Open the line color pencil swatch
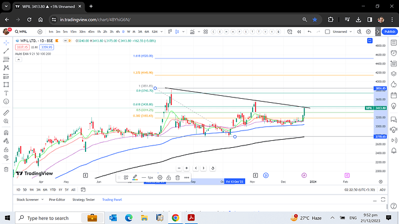Image resolution: width=399 pixels, height=224 pixels. tap(135, 177)
